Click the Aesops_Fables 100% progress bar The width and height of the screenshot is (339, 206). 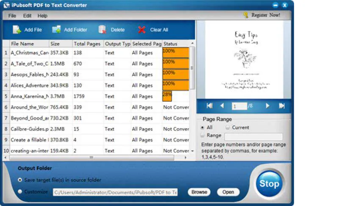(176, 75)
